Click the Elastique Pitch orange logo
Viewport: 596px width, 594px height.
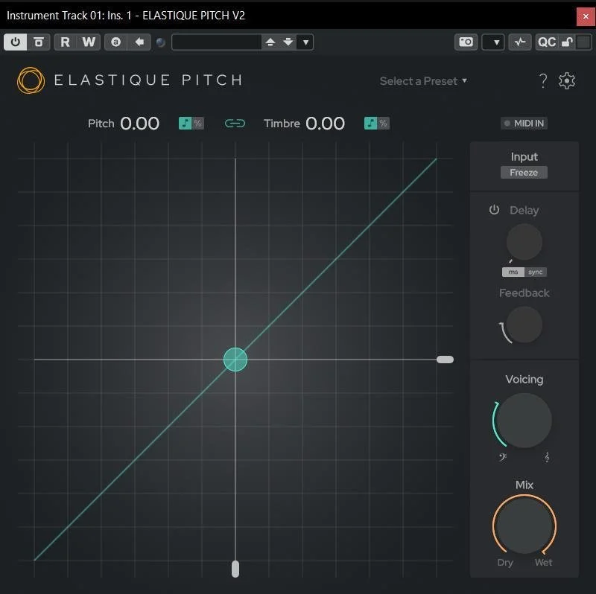tap(31, 80)
